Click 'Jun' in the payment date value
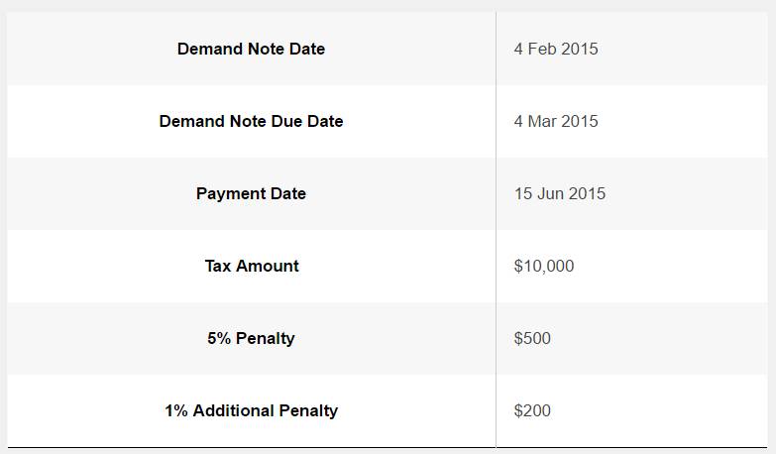This screenshot has height=454, width=776. point(553,193)
